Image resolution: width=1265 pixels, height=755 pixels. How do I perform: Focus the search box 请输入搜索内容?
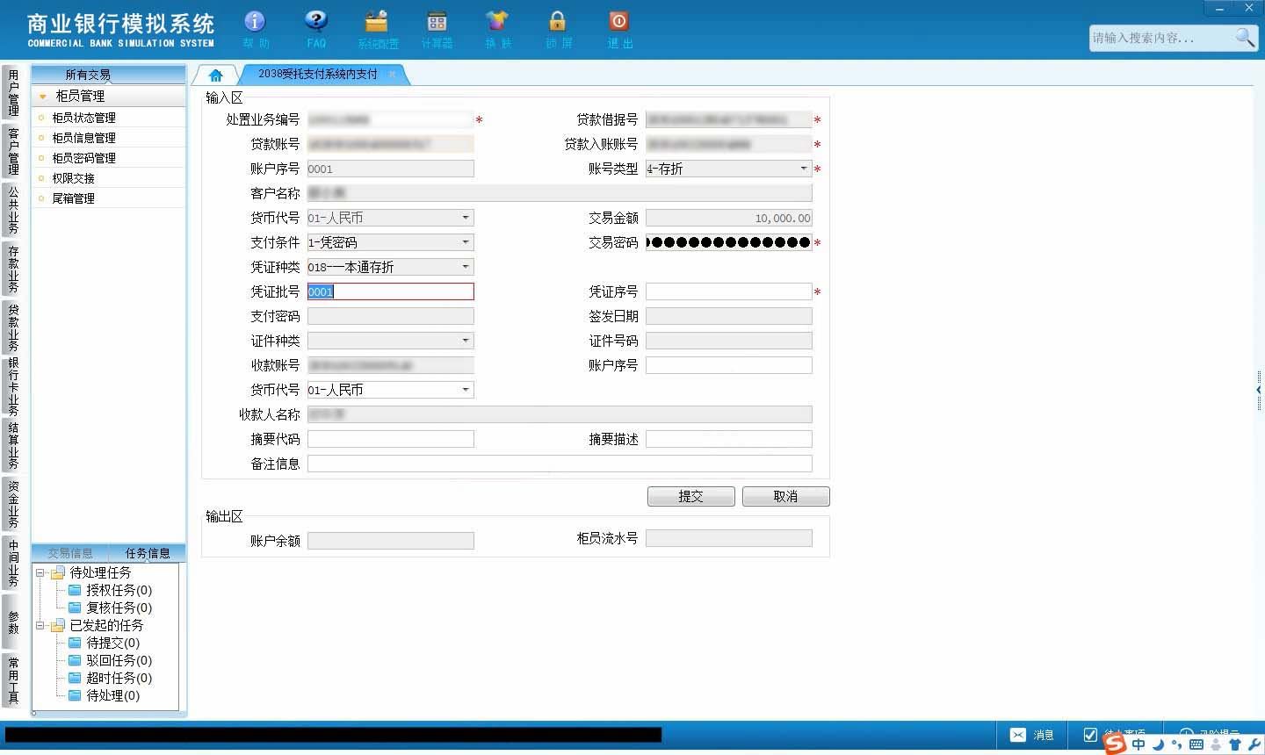[1160, 38]
